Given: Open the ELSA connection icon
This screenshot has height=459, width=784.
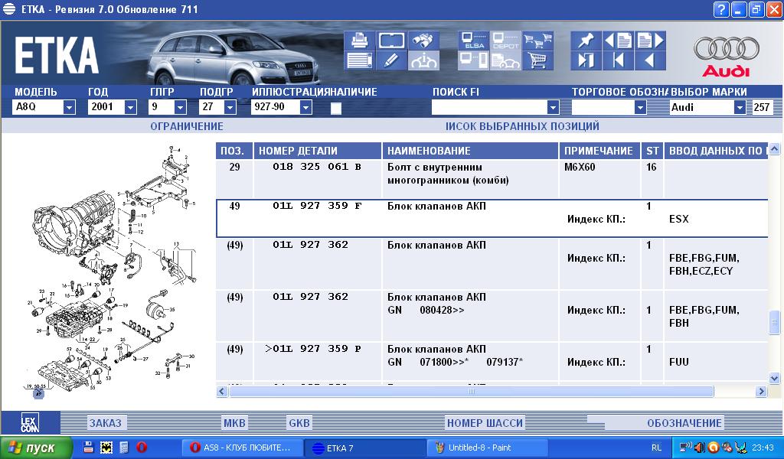Looking at the screenshot, I should 472,41.
